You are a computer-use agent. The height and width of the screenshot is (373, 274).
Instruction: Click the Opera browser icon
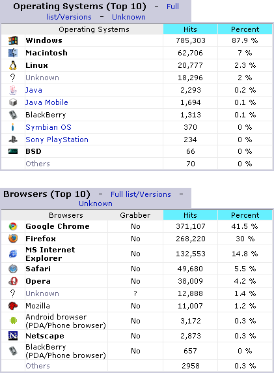tap(13, 281)
